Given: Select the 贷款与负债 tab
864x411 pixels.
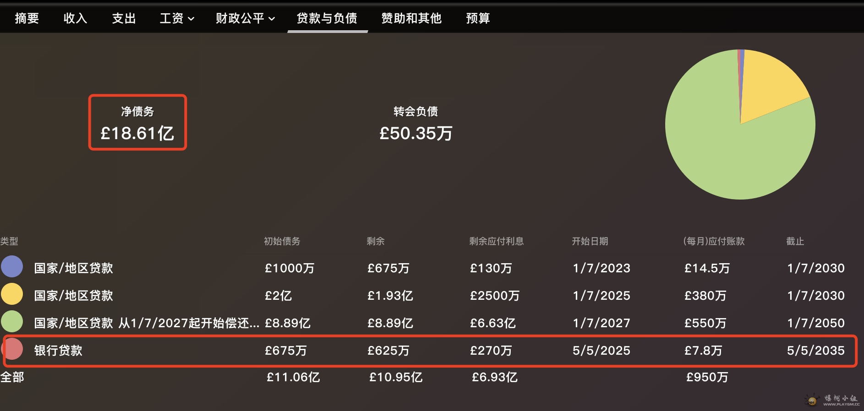Looking at the screenshot, I should coord(327,18).
